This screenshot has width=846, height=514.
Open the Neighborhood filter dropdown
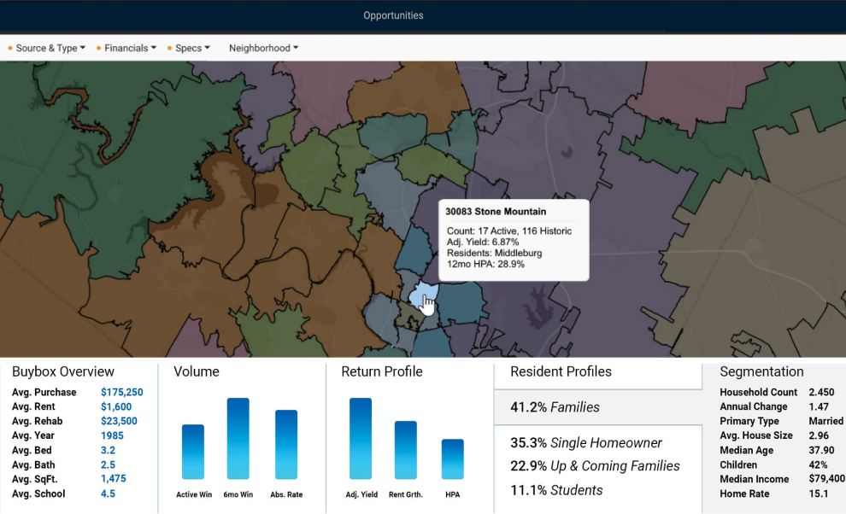[263, 48]
